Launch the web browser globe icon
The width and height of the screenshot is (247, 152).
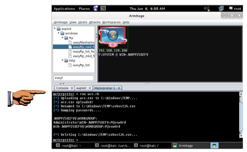pos(96,8)
